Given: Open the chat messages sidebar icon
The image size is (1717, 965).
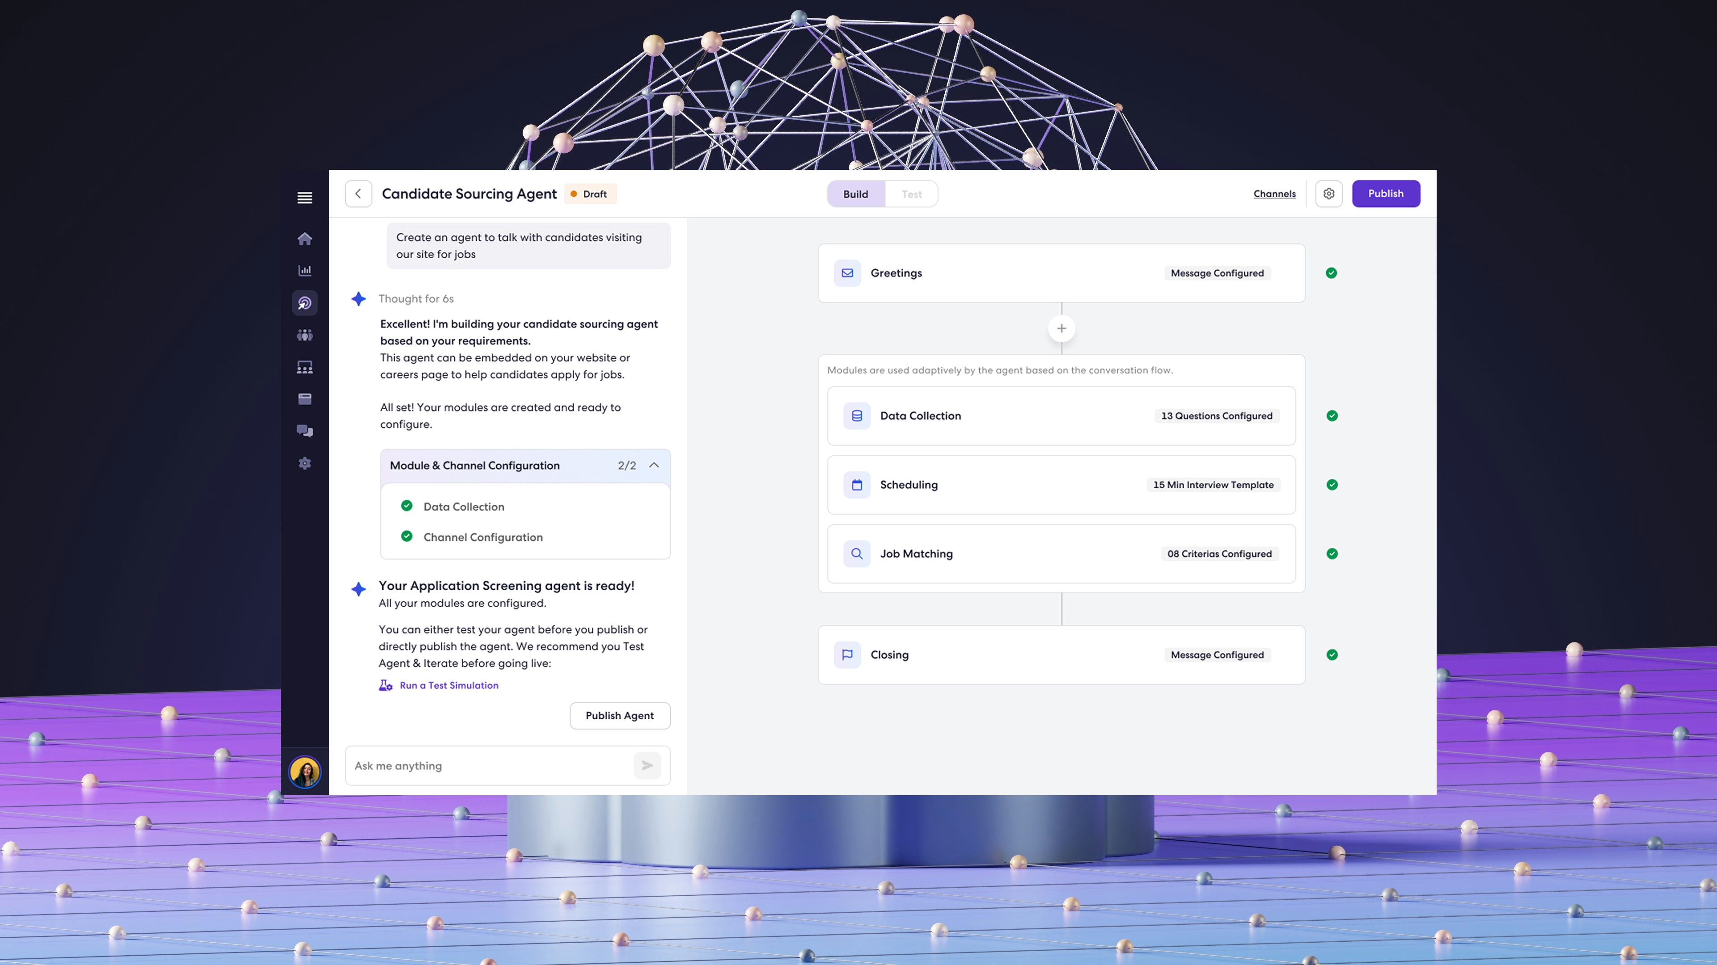Looking at the screenshot, I should (304, 431).
